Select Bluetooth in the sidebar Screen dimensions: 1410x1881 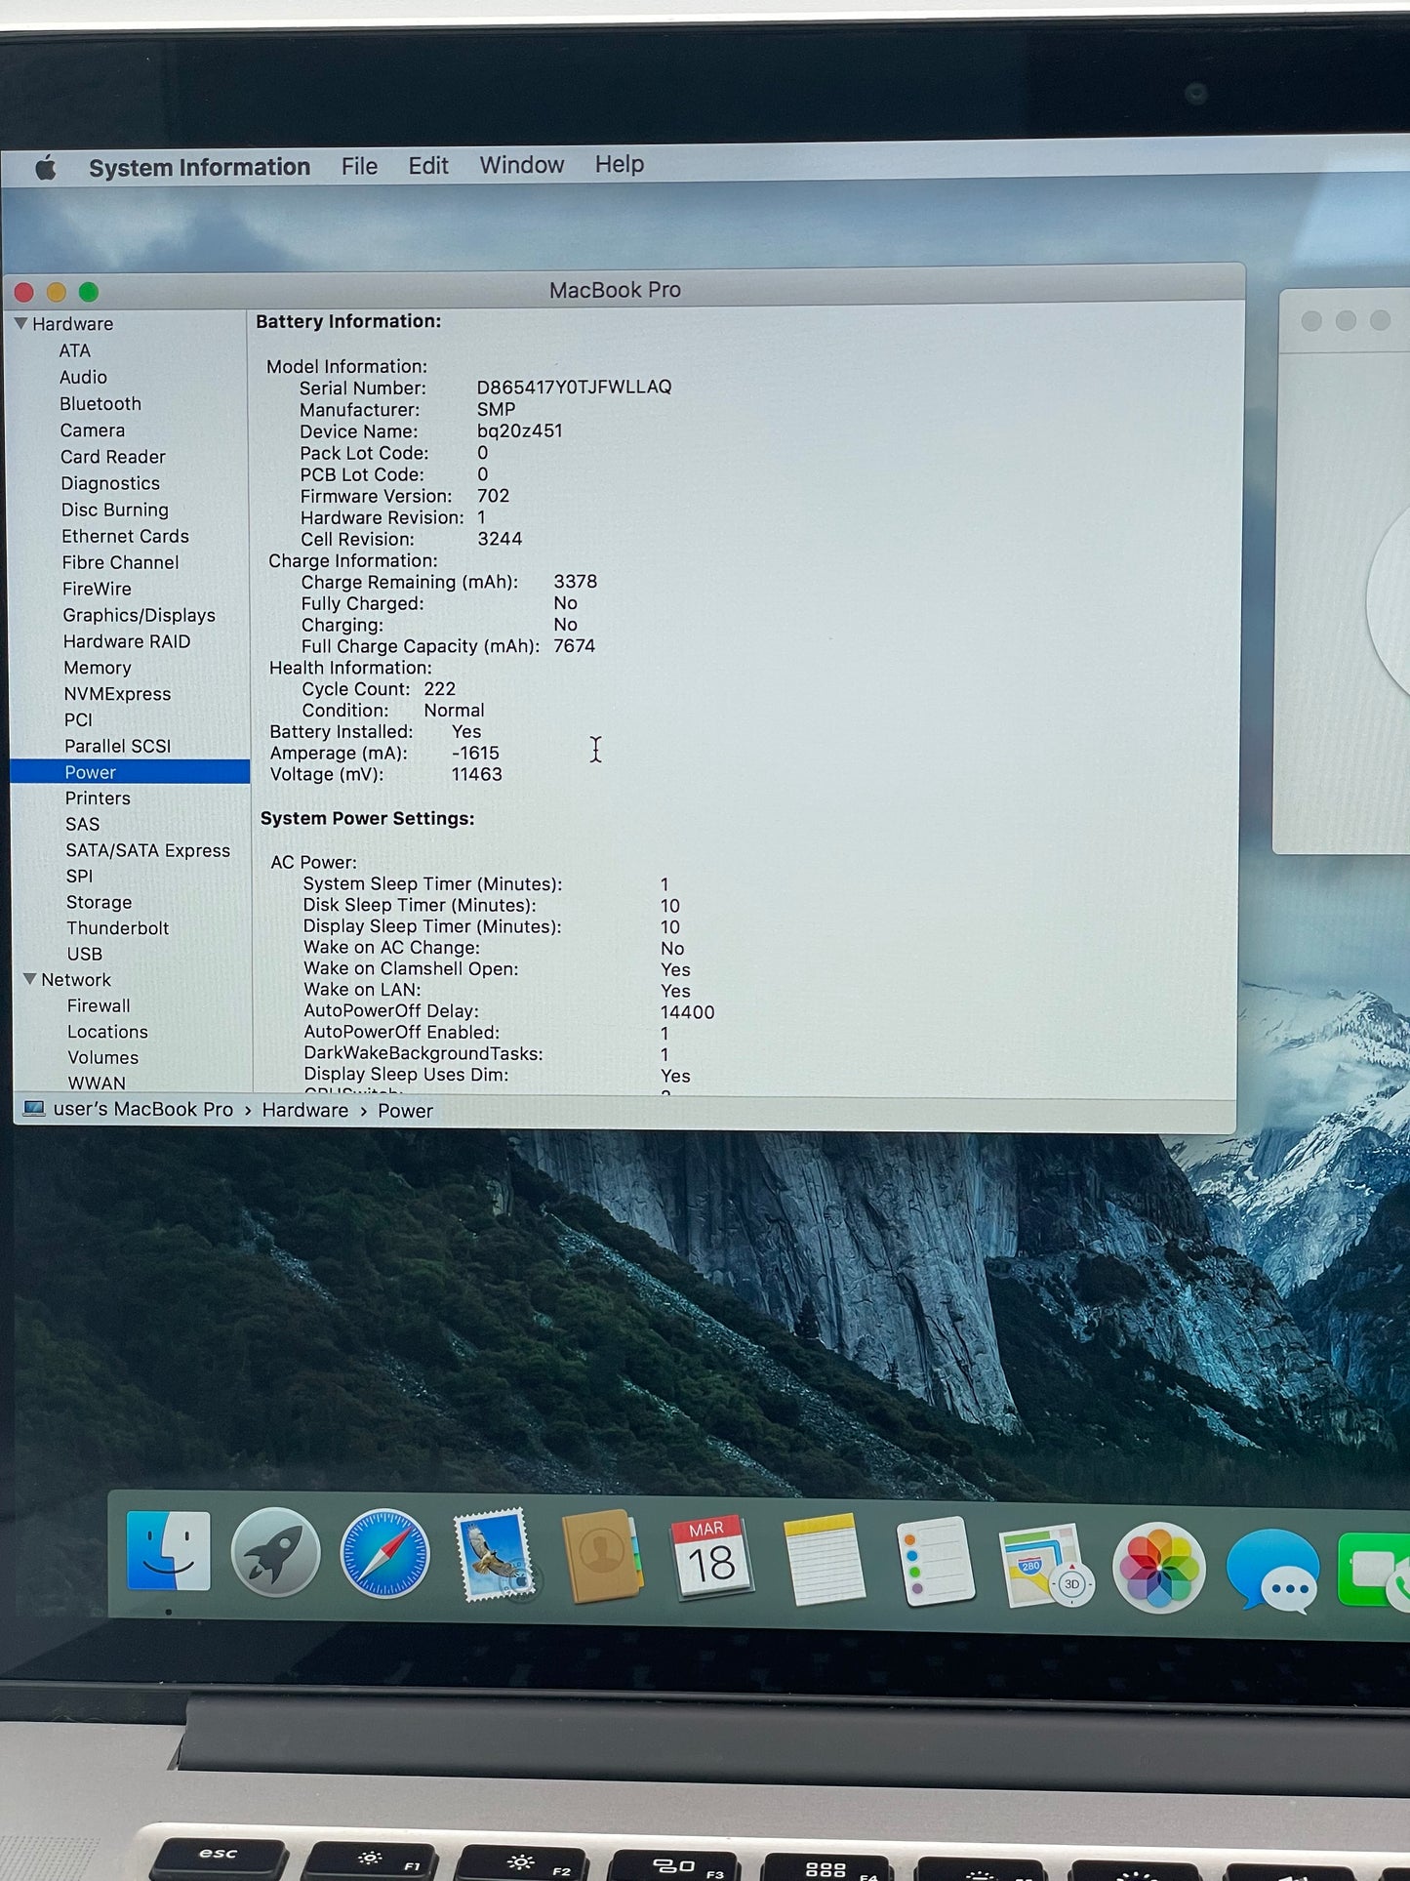click(100, 403)
